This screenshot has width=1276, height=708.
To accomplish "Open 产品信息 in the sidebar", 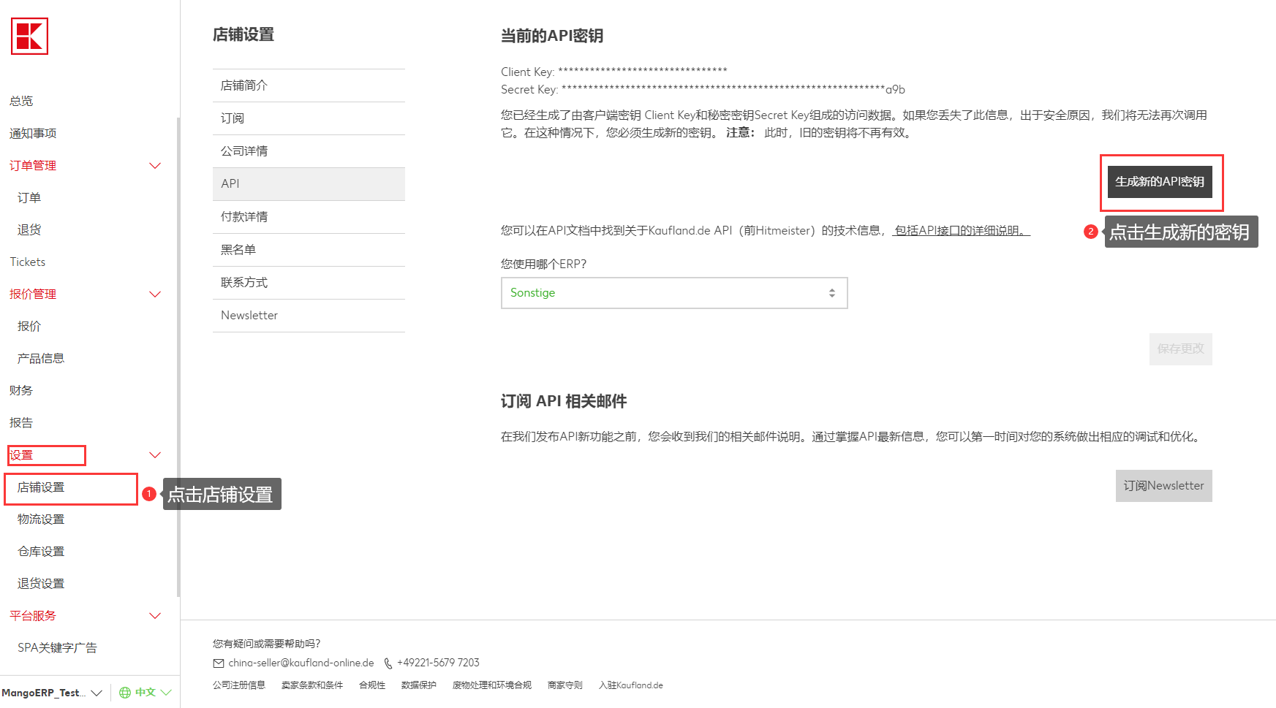I will [41, 358].
